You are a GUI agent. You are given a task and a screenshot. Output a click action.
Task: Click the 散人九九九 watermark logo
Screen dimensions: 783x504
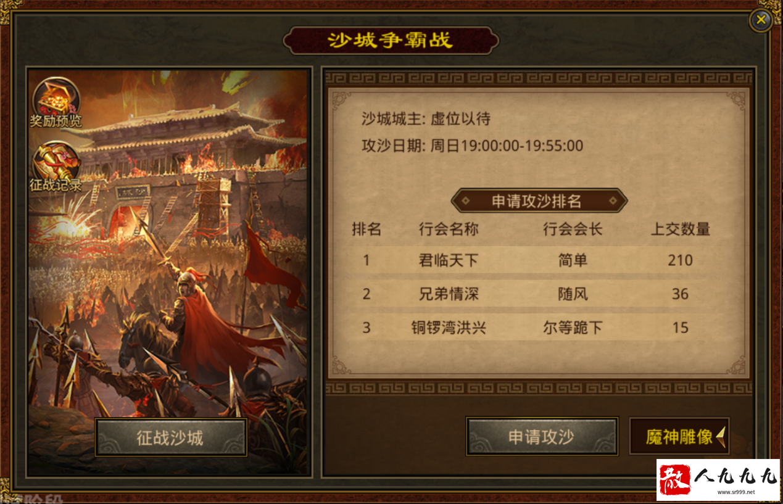click(x=718, y=479)
